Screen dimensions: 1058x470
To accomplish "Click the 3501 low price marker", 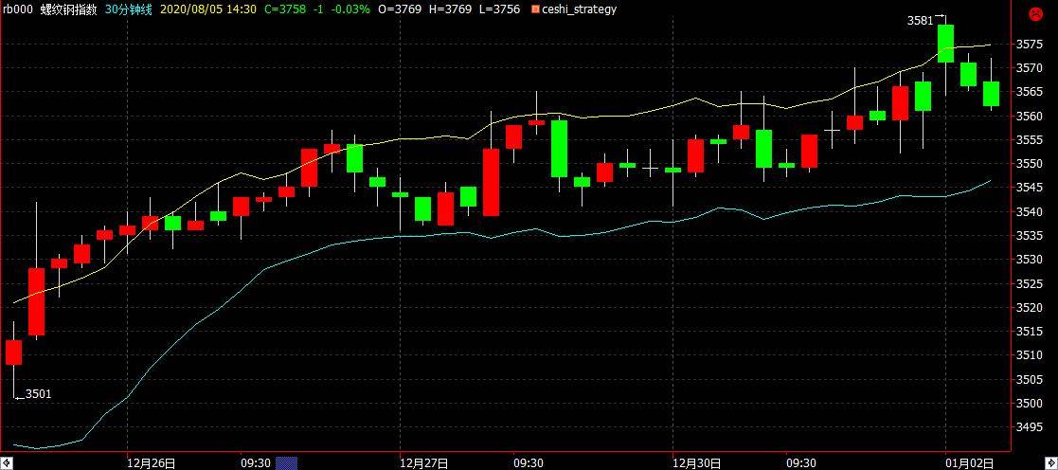I will point(38,393).
